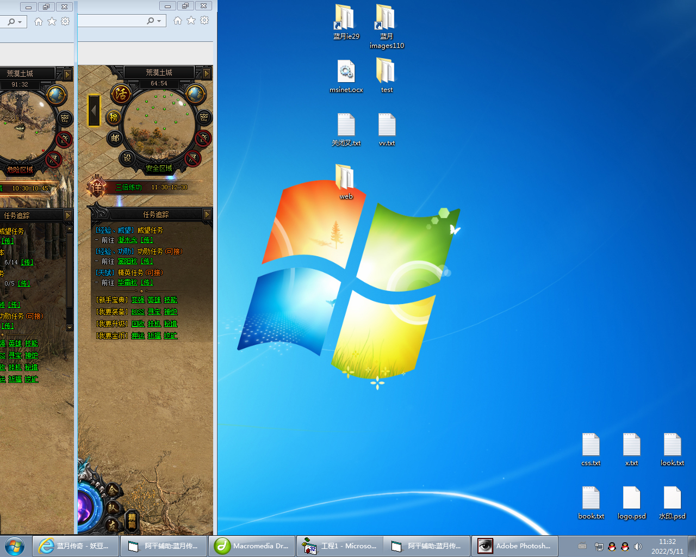696x557 pixels.
Task: Click home icon in left browser window
Action: pyautogui.click(x=39, y=22)
